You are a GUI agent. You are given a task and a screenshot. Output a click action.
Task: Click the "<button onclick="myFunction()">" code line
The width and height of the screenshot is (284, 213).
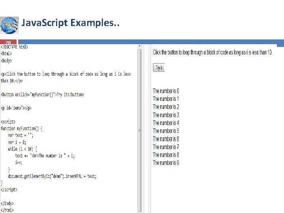click(42, 95)
